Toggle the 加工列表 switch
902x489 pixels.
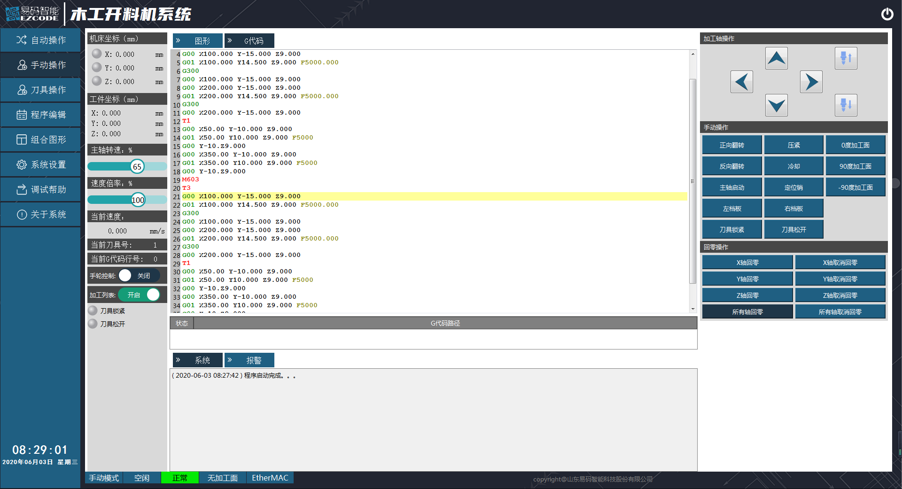(140, 295)
